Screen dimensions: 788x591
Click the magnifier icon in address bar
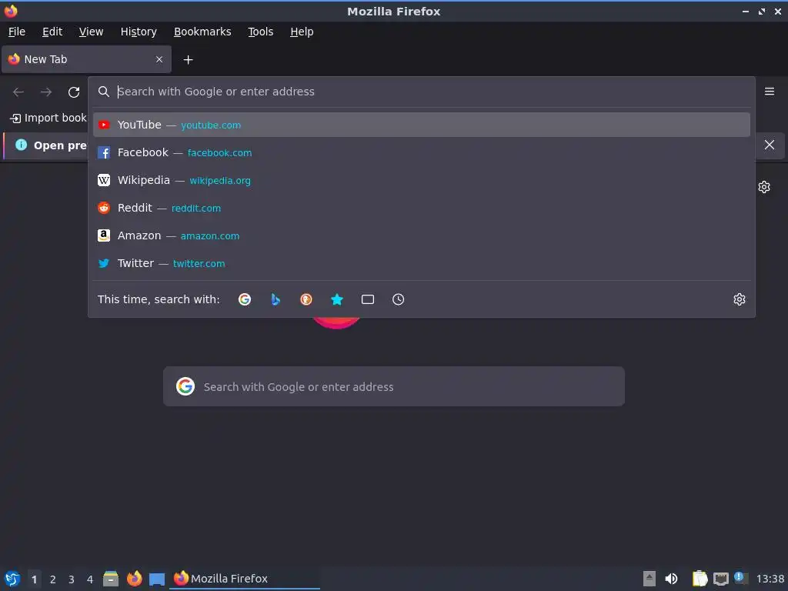pyautogui.click(x=104, y=92)
